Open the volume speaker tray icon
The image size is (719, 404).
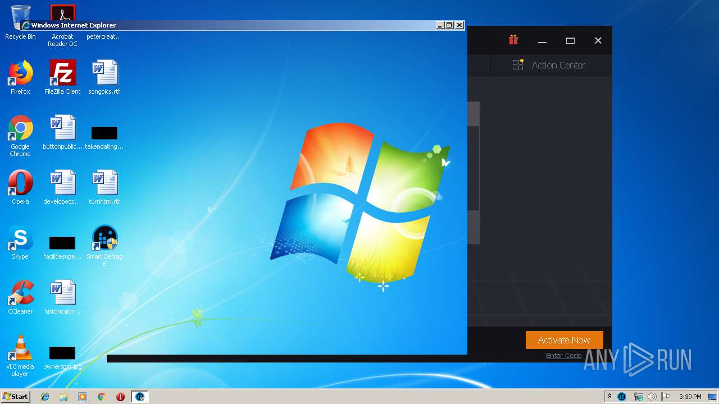coord(652,397)
